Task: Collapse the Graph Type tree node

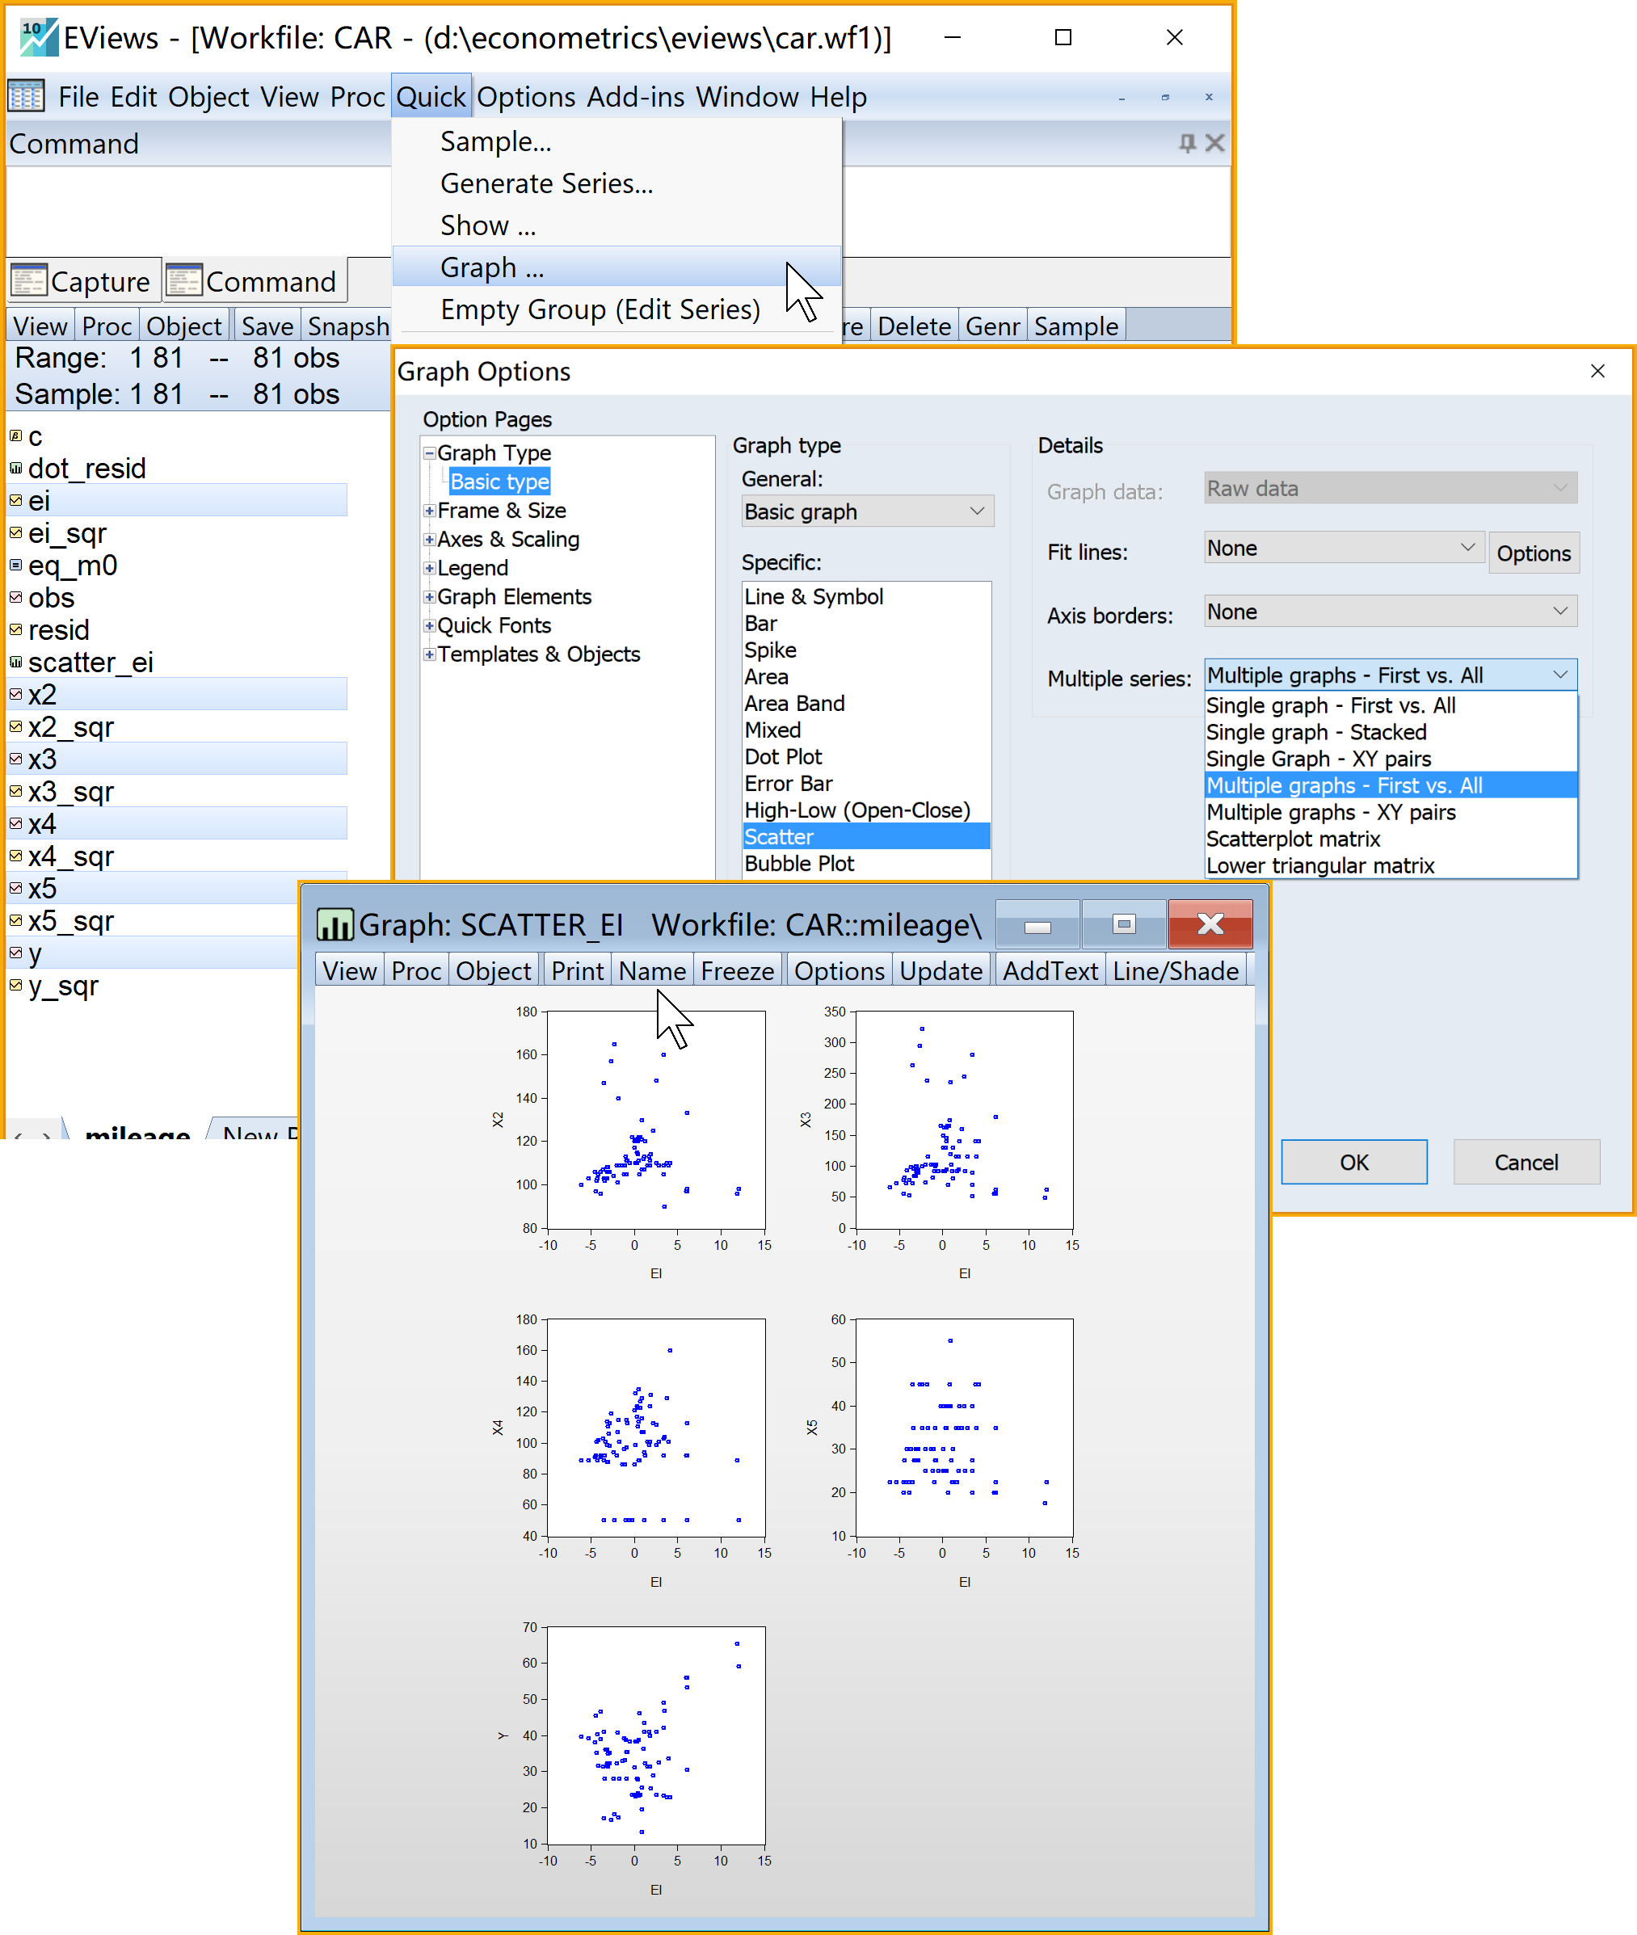Action: pyautogui.click(x=430, y=454)
